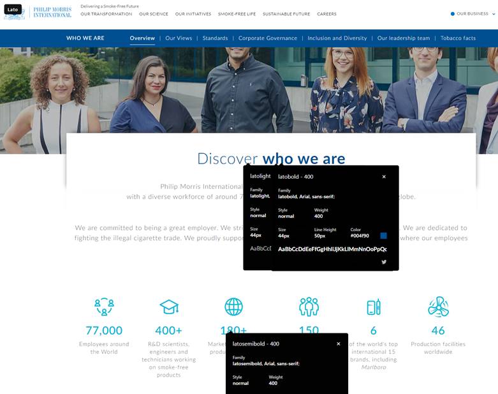Viewport: 498px width, 394px height.
Task: Click the Employees around the World caption
Action: 104,348
